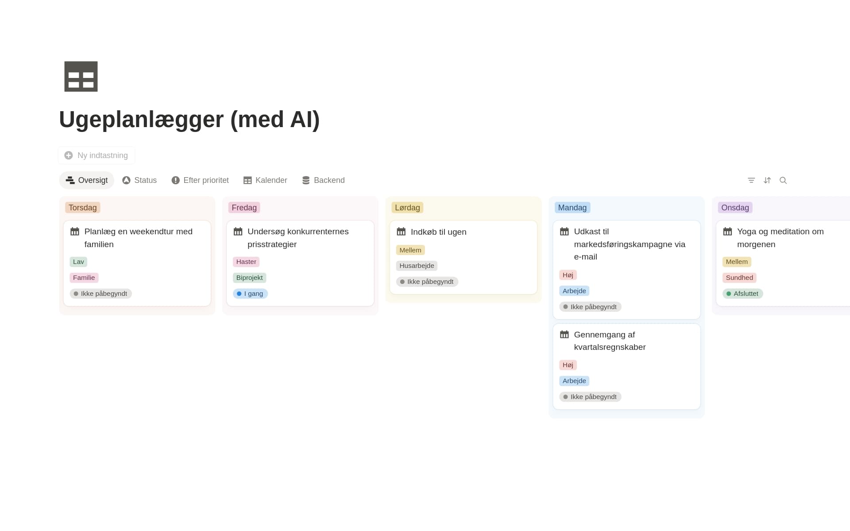The width and height of the screenshot is (850, 531).
Task: Switch to the Kalender view tab
Action: tap(265, 180)
